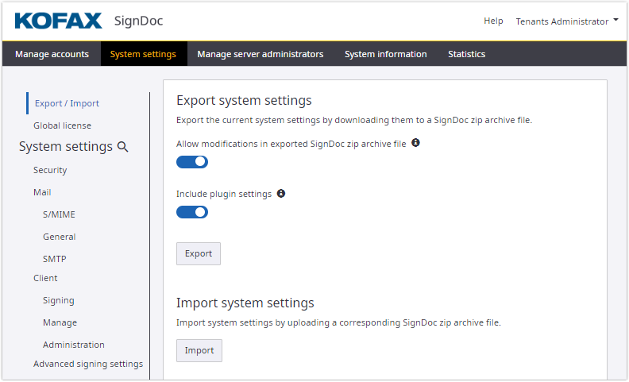Go to the System information tab

385,54
